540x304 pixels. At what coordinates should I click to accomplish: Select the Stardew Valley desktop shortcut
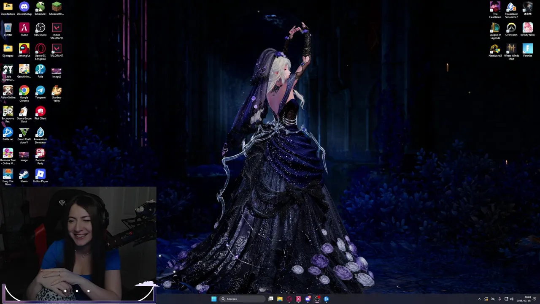(57, 94)
